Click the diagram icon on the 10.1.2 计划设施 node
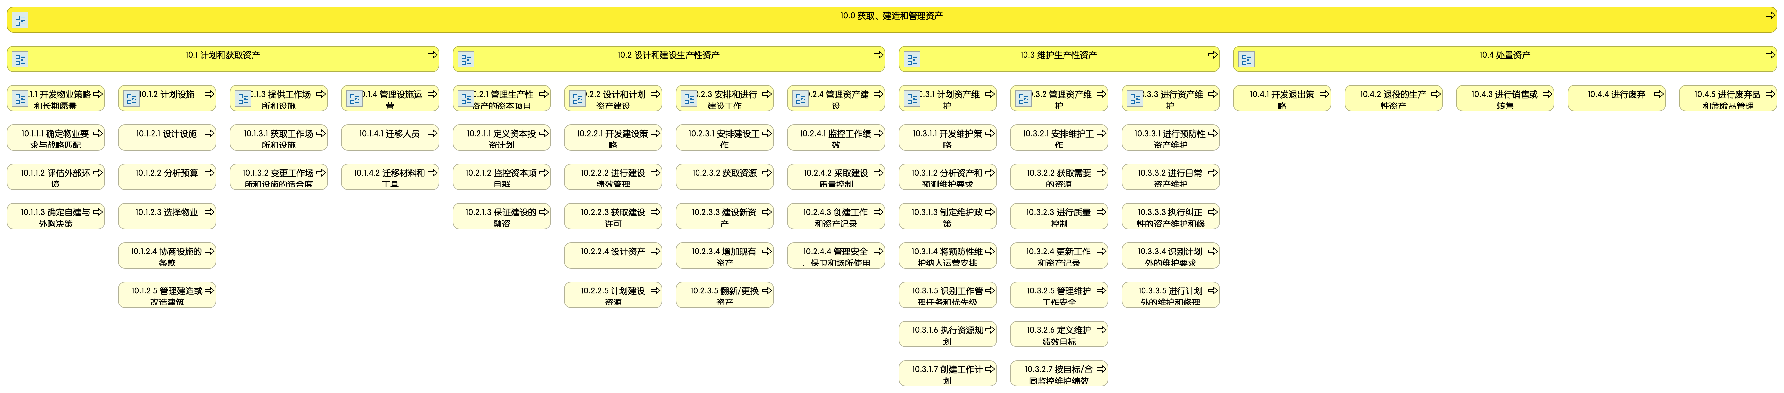 [132, 99]
